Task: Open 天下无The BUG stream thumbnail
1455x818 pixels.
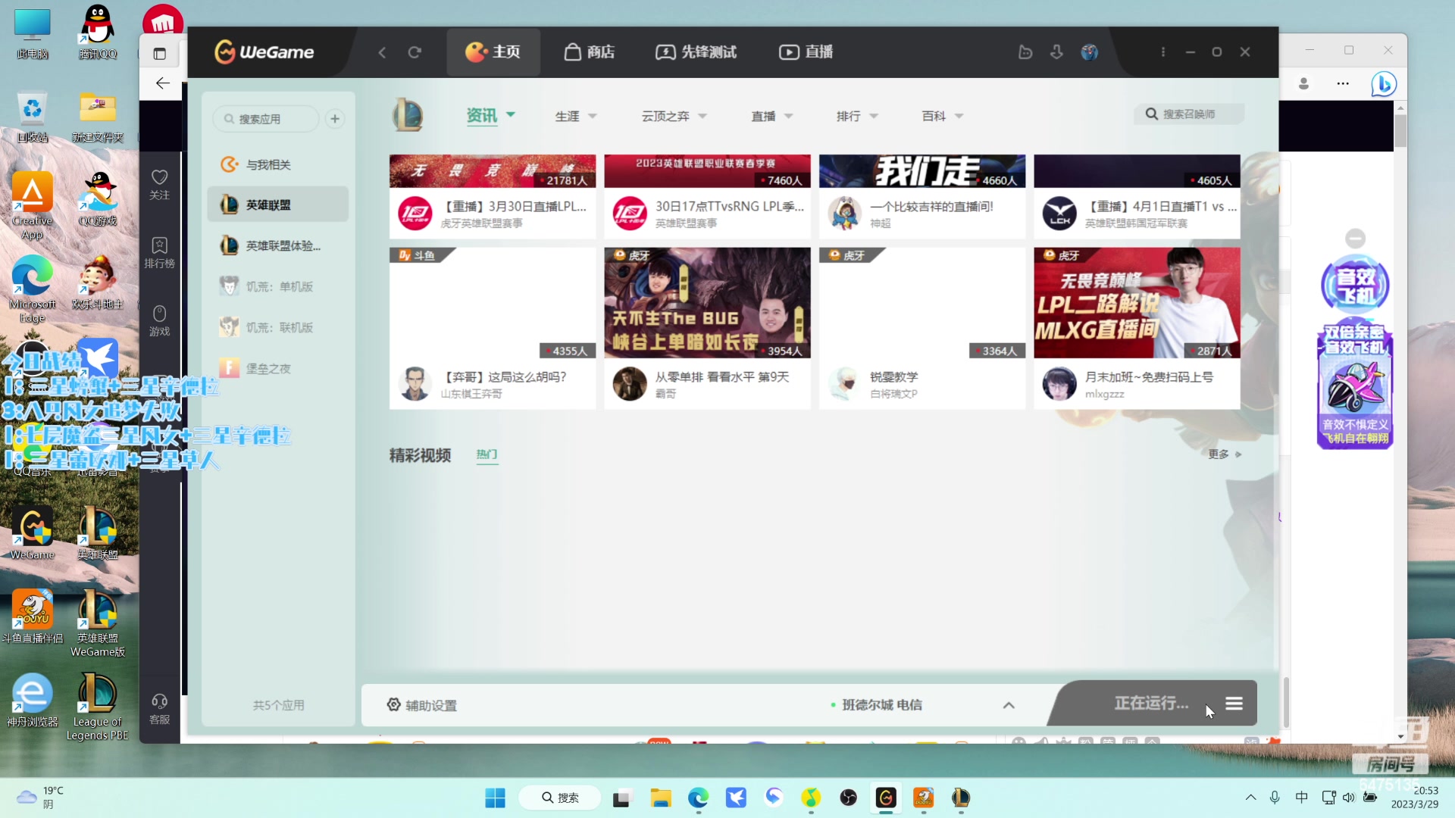Action: pos(707,303)
